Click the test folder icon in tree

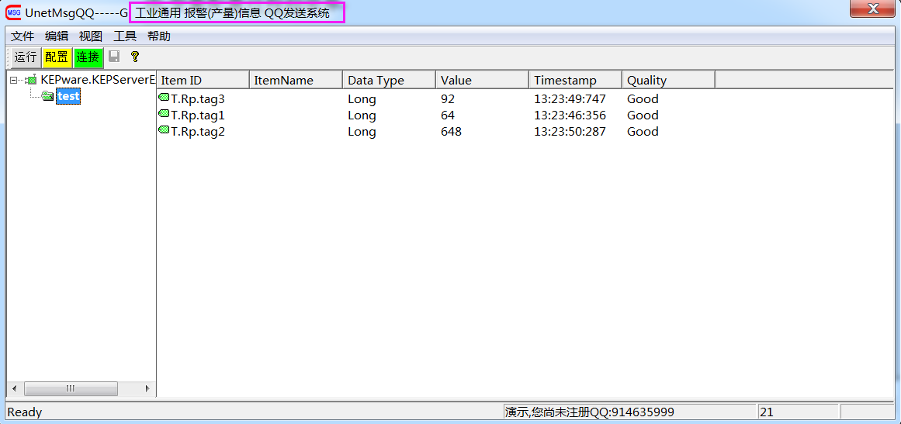pos(47,96)
